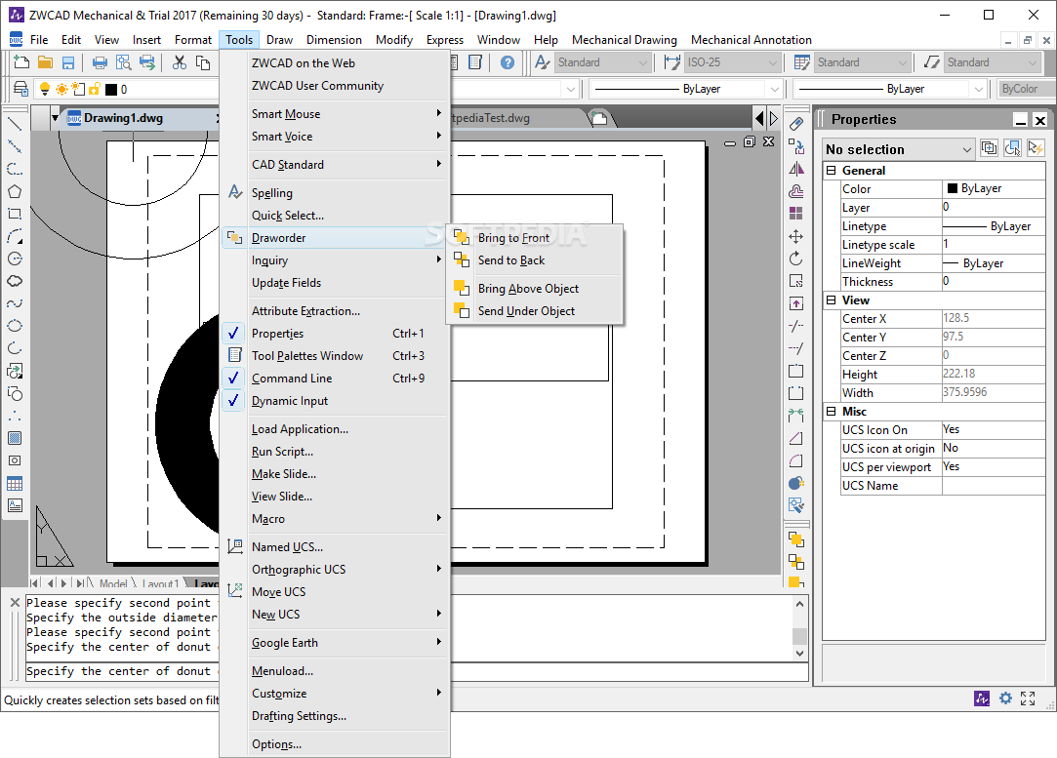Image resolution: width=1057 pixels, height=758 pixels.
Task: Open the Mechanical Annotation menu
Action: coord(751,40)
